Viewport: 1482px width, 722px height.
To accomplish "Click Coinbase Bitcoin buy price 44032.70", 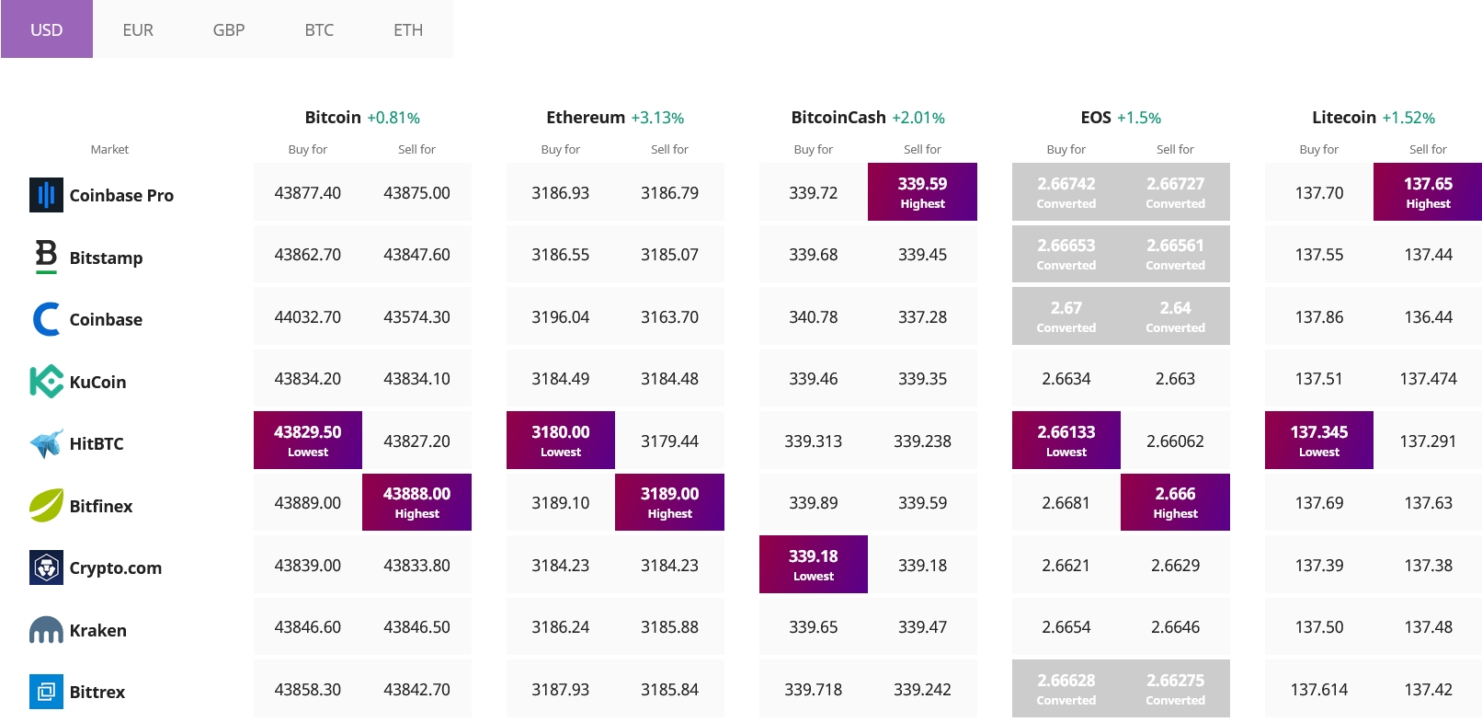I will pos(308,316).
